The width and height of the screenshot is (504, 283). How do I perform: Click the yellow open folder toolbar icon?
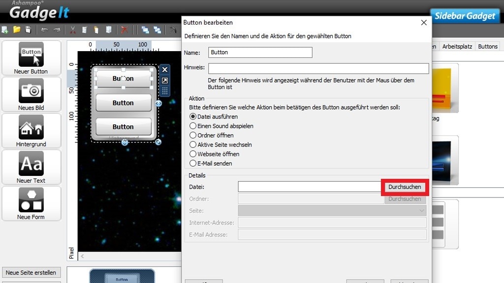(x=17, y=30)
